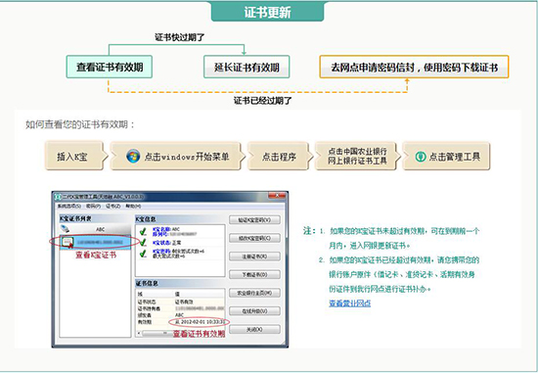The height and width of the screenshot is (373, 538).
Task: Click the K宝证书列表 panel header
Action: [x=96, y=218]
